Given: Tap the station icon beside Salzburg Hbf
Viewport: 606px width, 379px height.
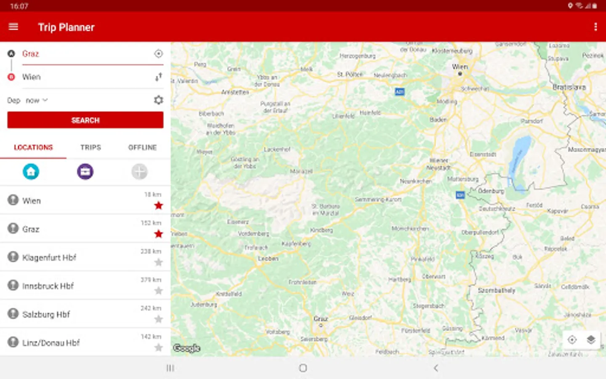Looking at the screenshot, I should [x=13, y=313].
